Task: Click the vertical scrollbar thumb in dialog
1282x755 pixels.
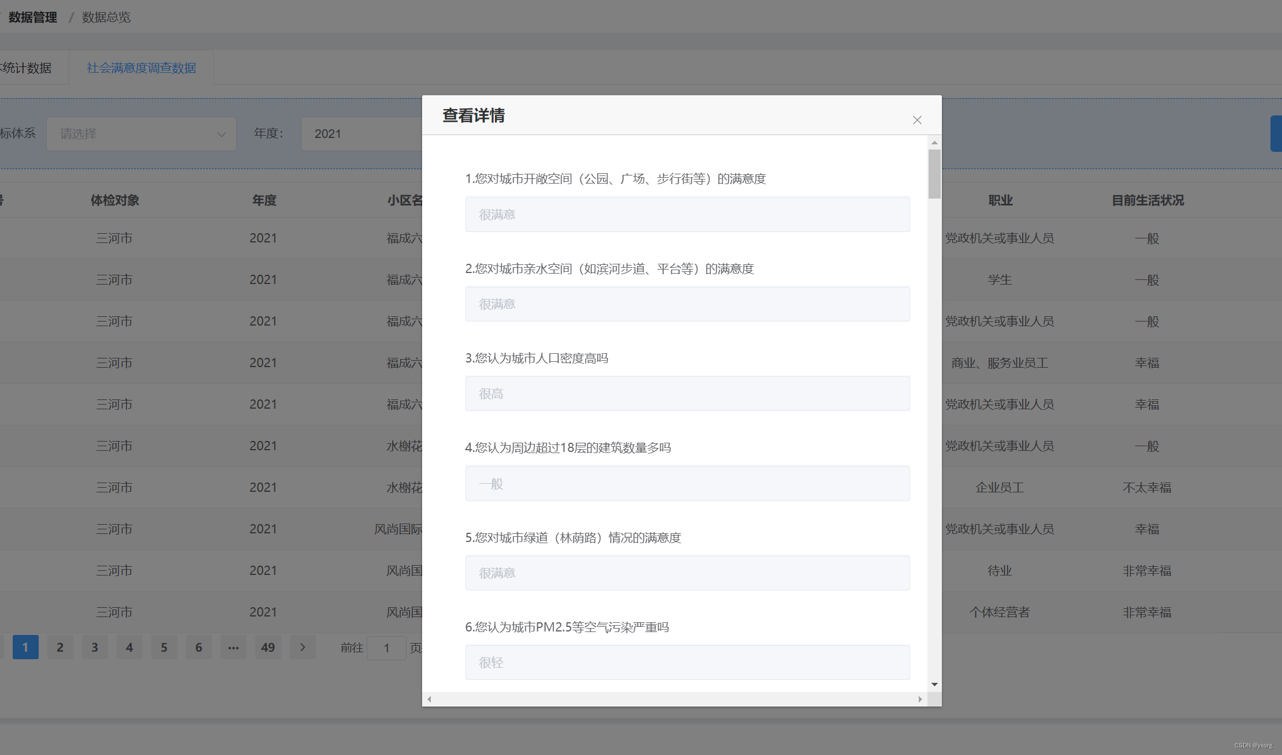Action: [x=934, y=173]
